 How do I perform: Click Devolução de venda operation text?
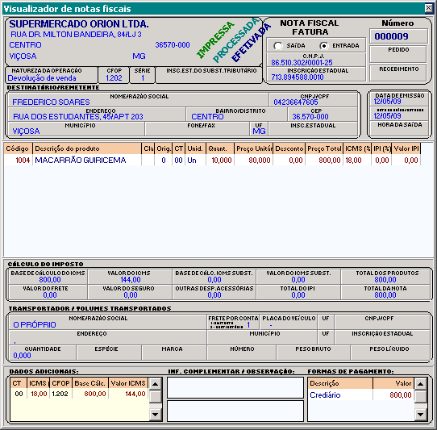coord(42,78)
